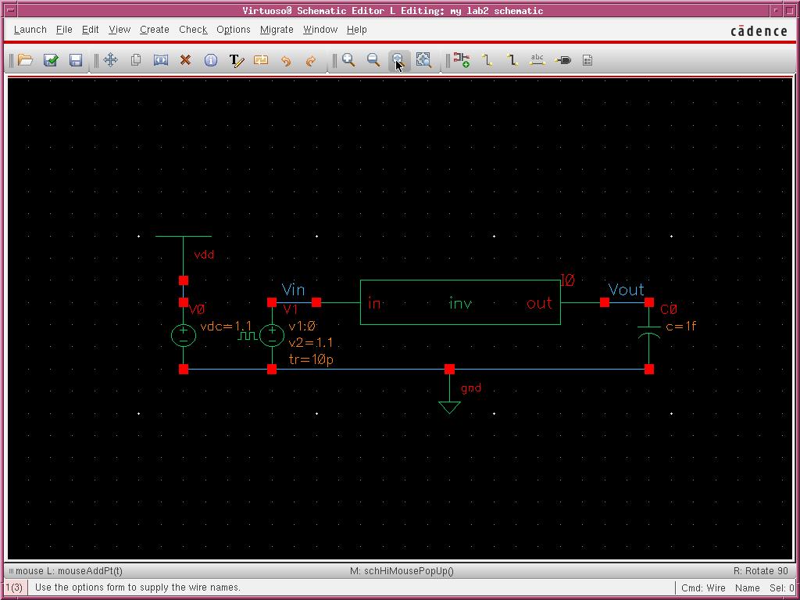Click the Zoom to Selected icon
This screenshot has height=600, width=800.
click(423, 60)
